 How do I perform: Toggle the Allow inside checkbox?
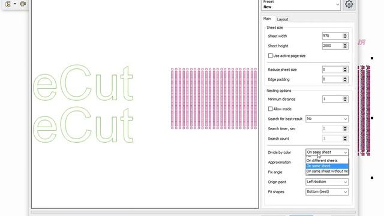coord(270,109)
